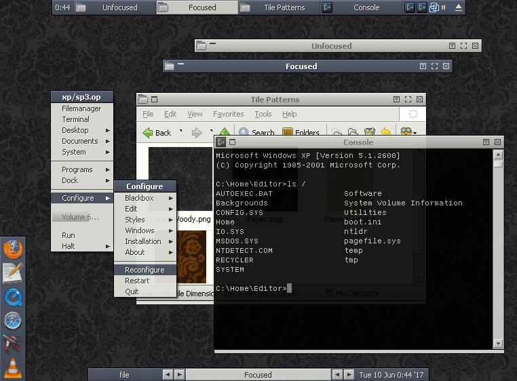
Task: Open QuickTime player dock icon
Action: (x=14, y=298)
